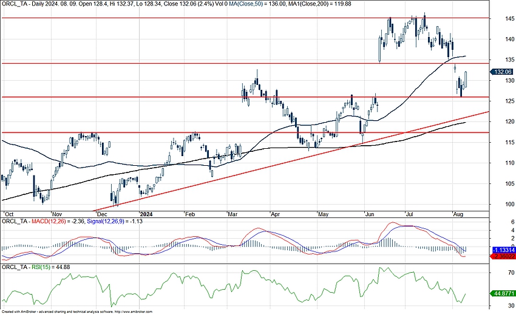The height and width of the screenshot is (314, 516).
Task: Click the 125 price axis label
Action: pos(510,101)
